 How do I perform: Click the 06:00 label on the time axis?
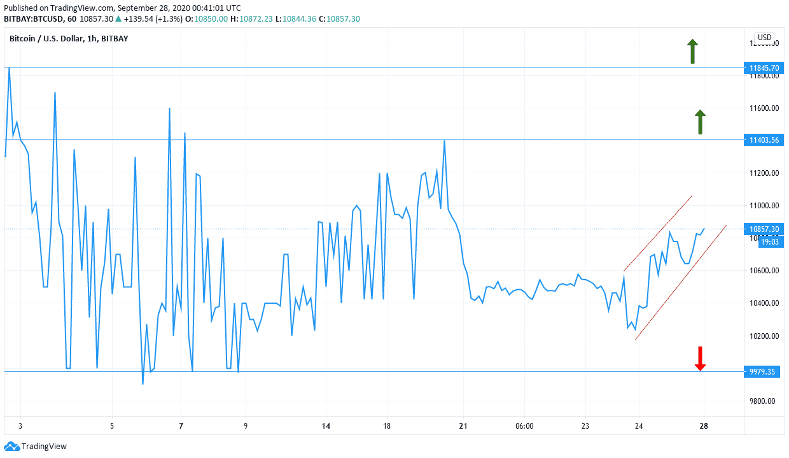pos(524,426)
